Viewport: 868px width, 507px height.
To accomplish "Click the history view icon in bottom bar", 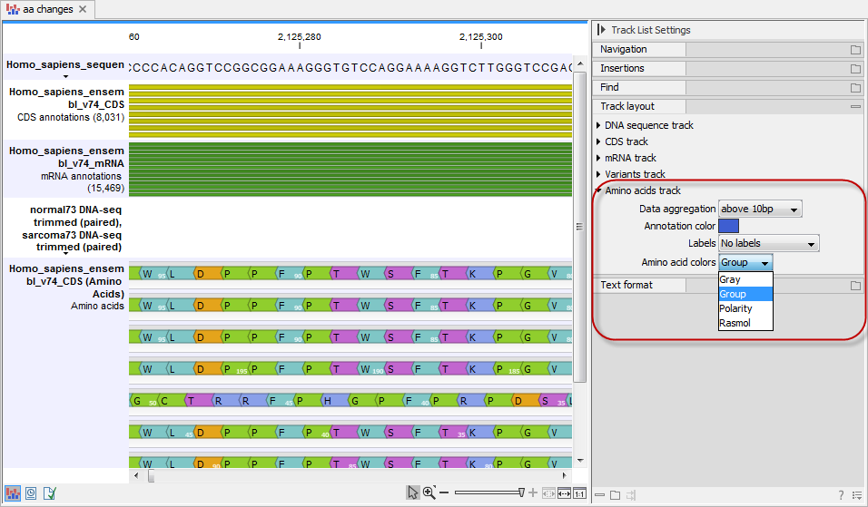I will click(x=31, y=493).
